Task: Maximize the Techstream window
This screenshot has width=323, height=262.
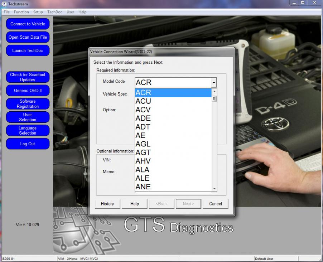Action: 303,3
